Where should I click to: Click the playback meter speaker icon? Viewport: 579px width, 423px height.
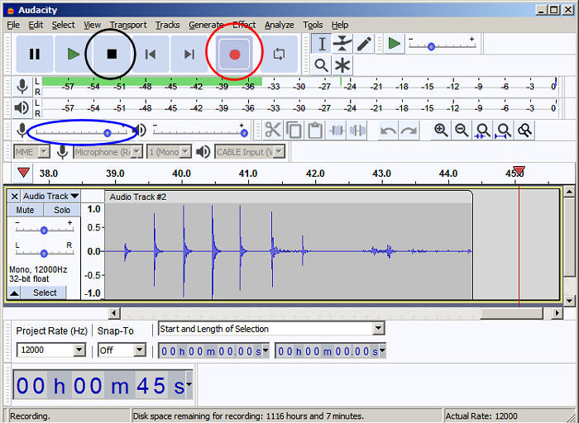[22, 107]
